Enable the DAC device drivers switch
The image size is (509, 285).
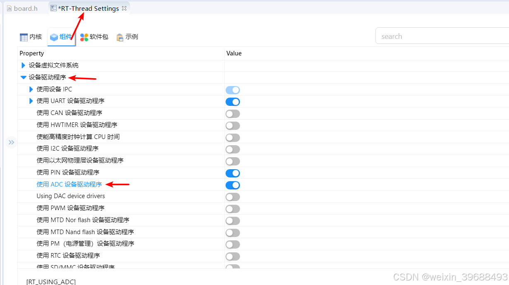pos(233,197)
